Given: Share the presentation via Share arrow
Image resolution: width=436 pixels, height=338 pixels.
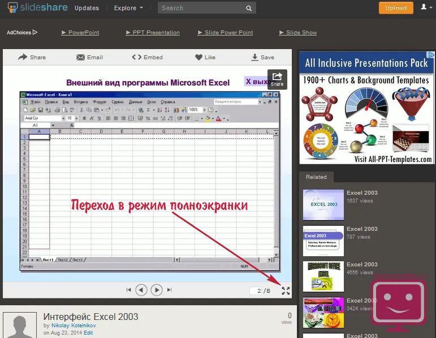Looking at the screenshot, I should pos(32,57).
